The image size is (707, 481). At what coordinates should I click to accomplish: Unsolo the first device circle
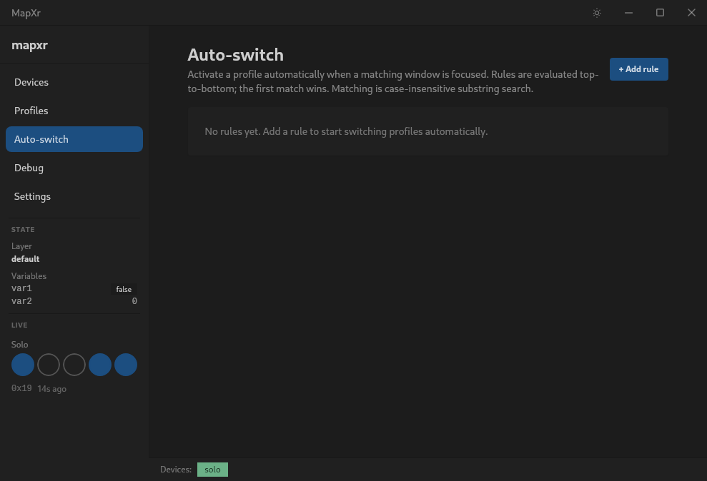[22, 365]
